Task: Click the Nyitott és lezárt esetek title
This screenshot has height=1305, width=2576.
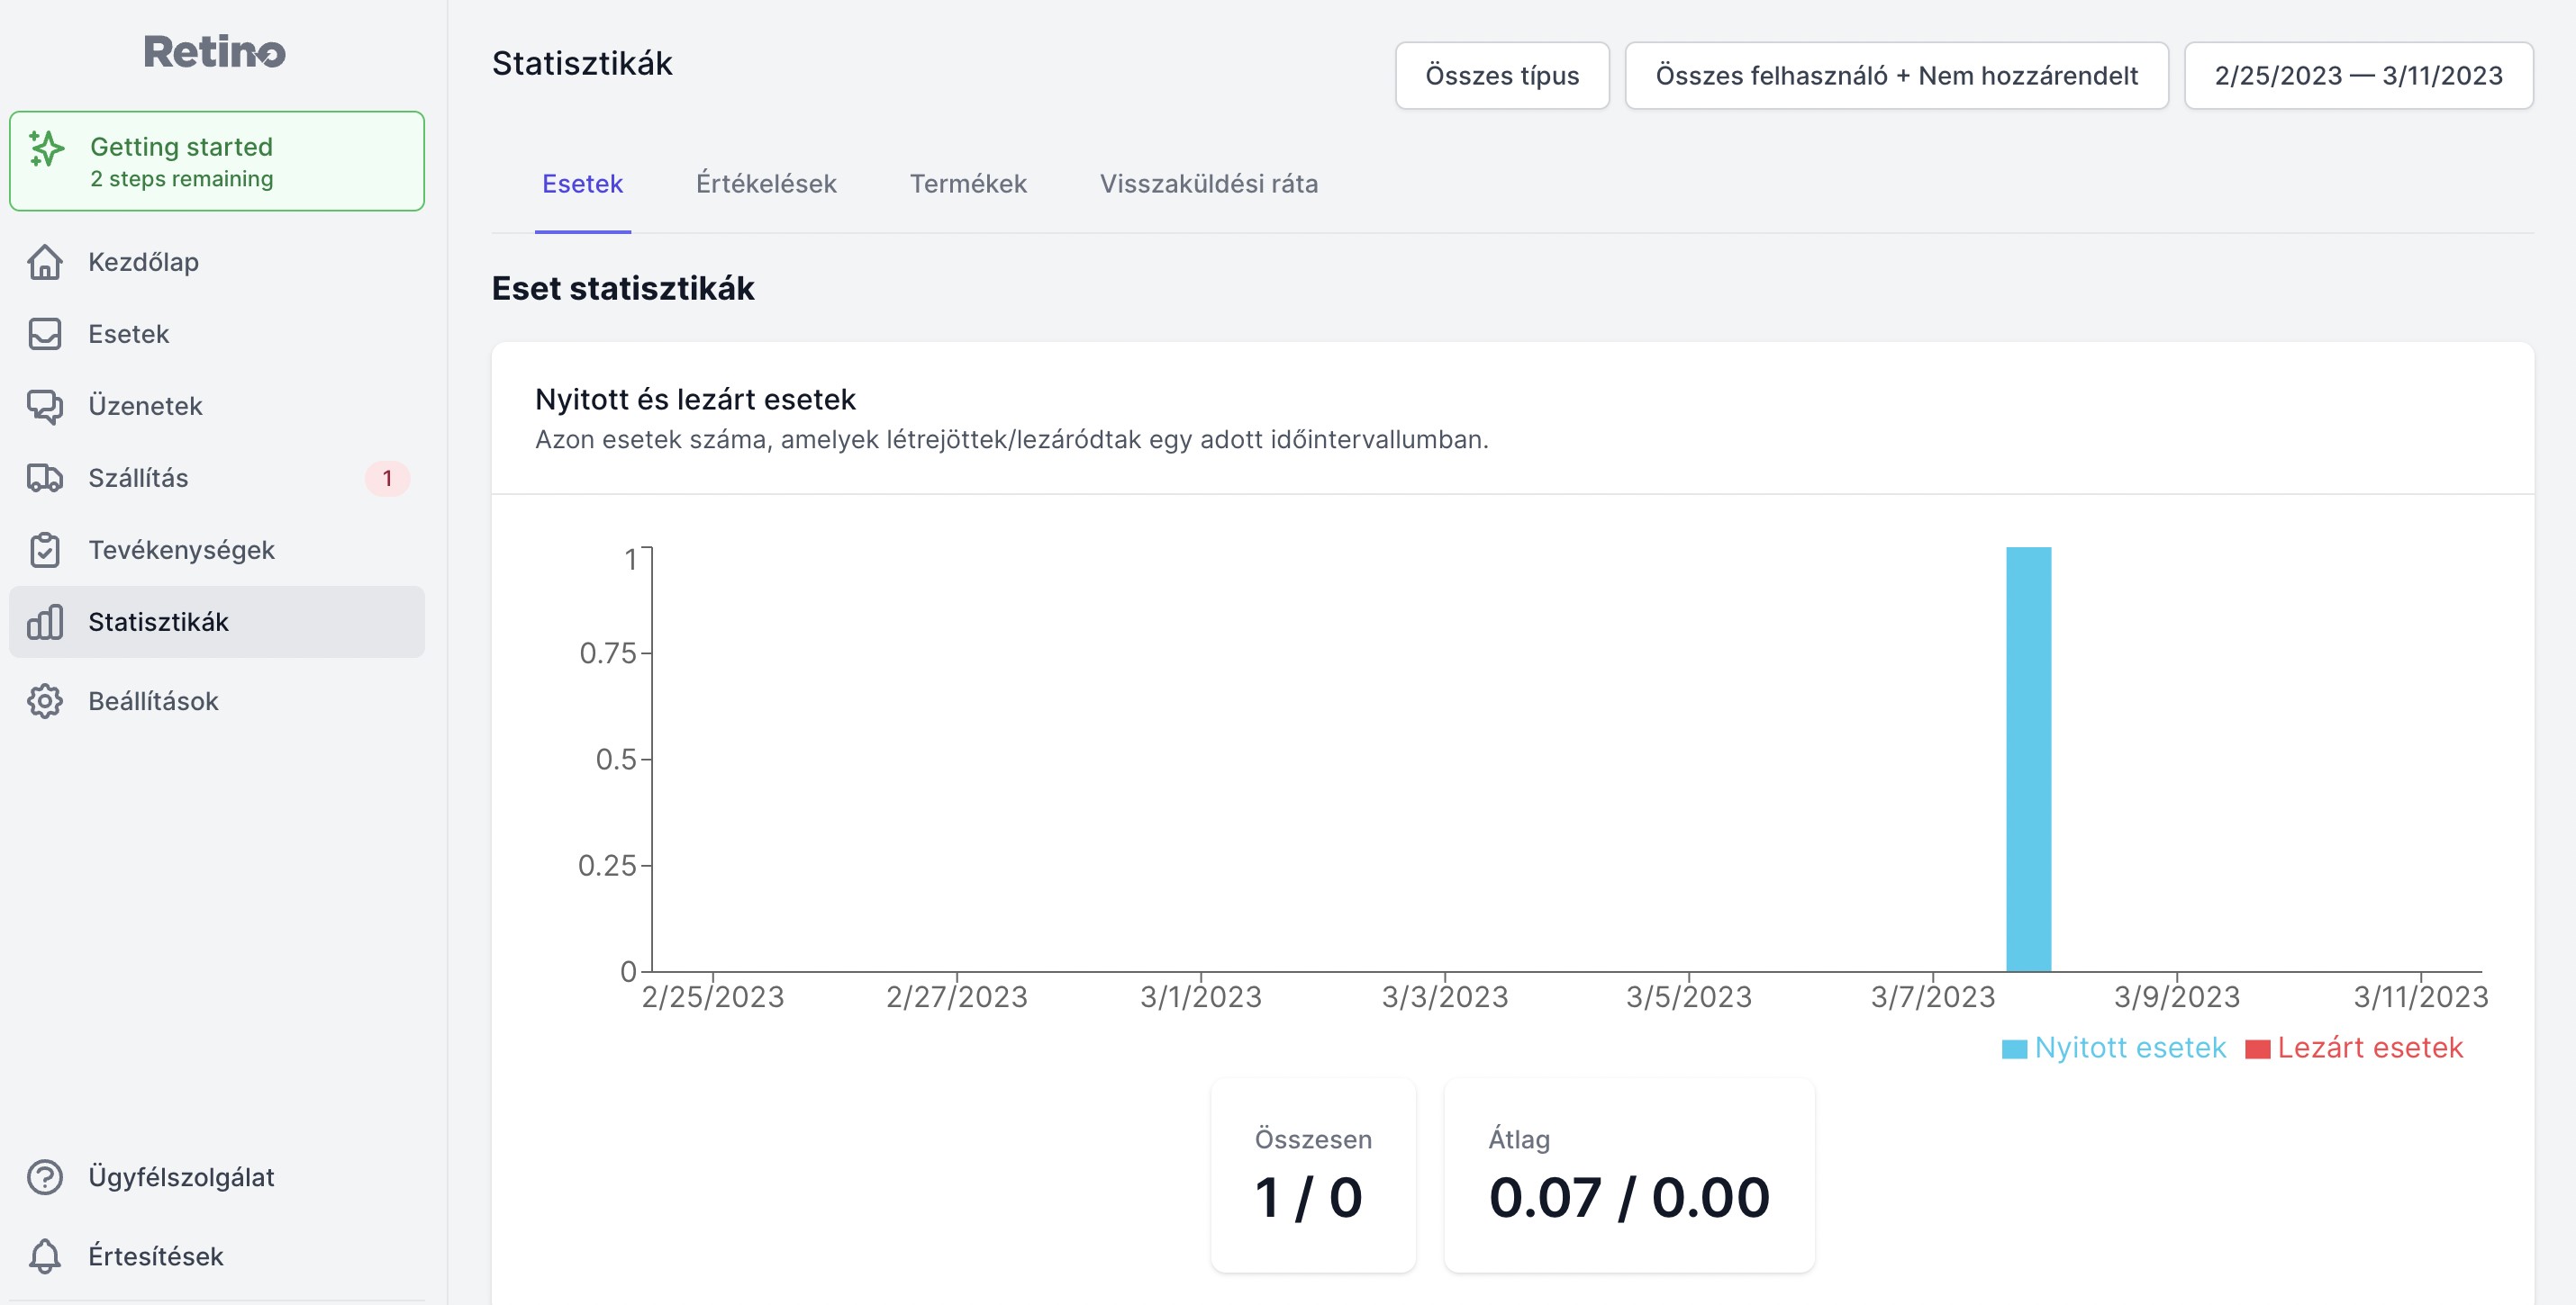Action: coord(695,400)
